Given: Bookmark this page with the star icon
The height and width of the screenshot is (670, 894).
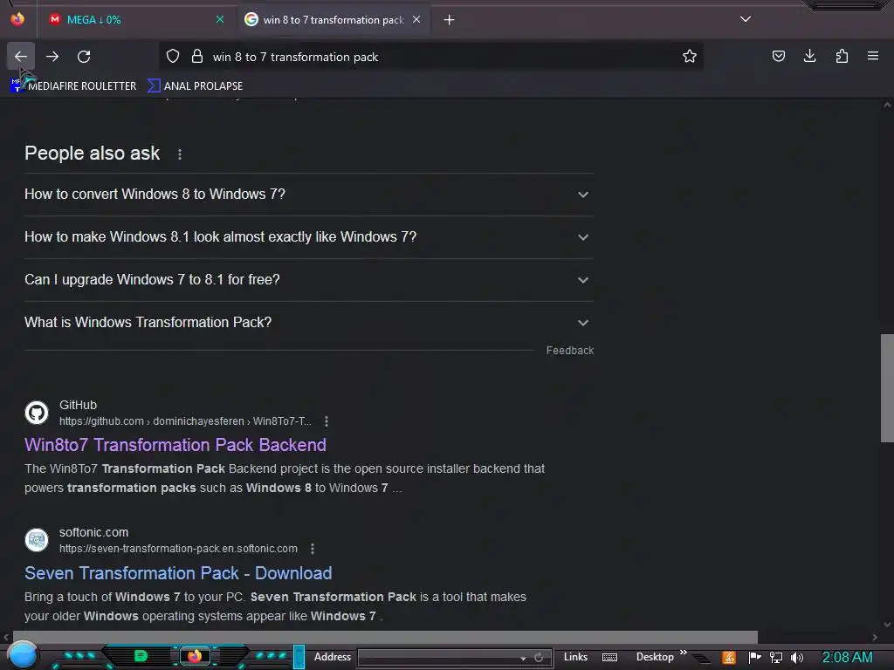Looking at the screenshot, I should tap(690, 57).
